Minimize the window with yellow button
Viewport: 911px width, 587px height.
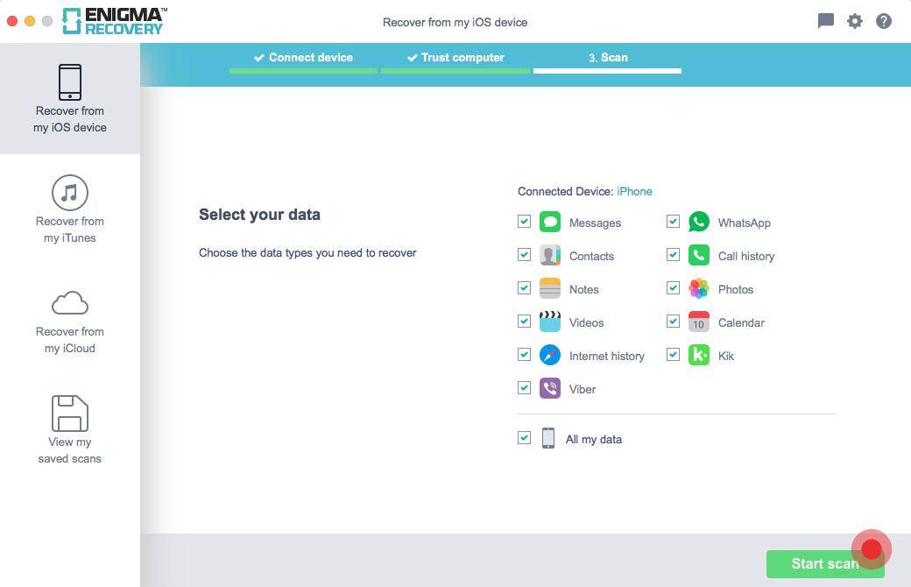click(30, 22)
